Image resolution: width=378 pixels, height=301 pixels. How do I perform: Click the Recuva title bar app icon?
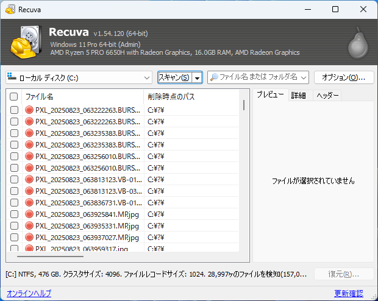click(x=10, y=10)
